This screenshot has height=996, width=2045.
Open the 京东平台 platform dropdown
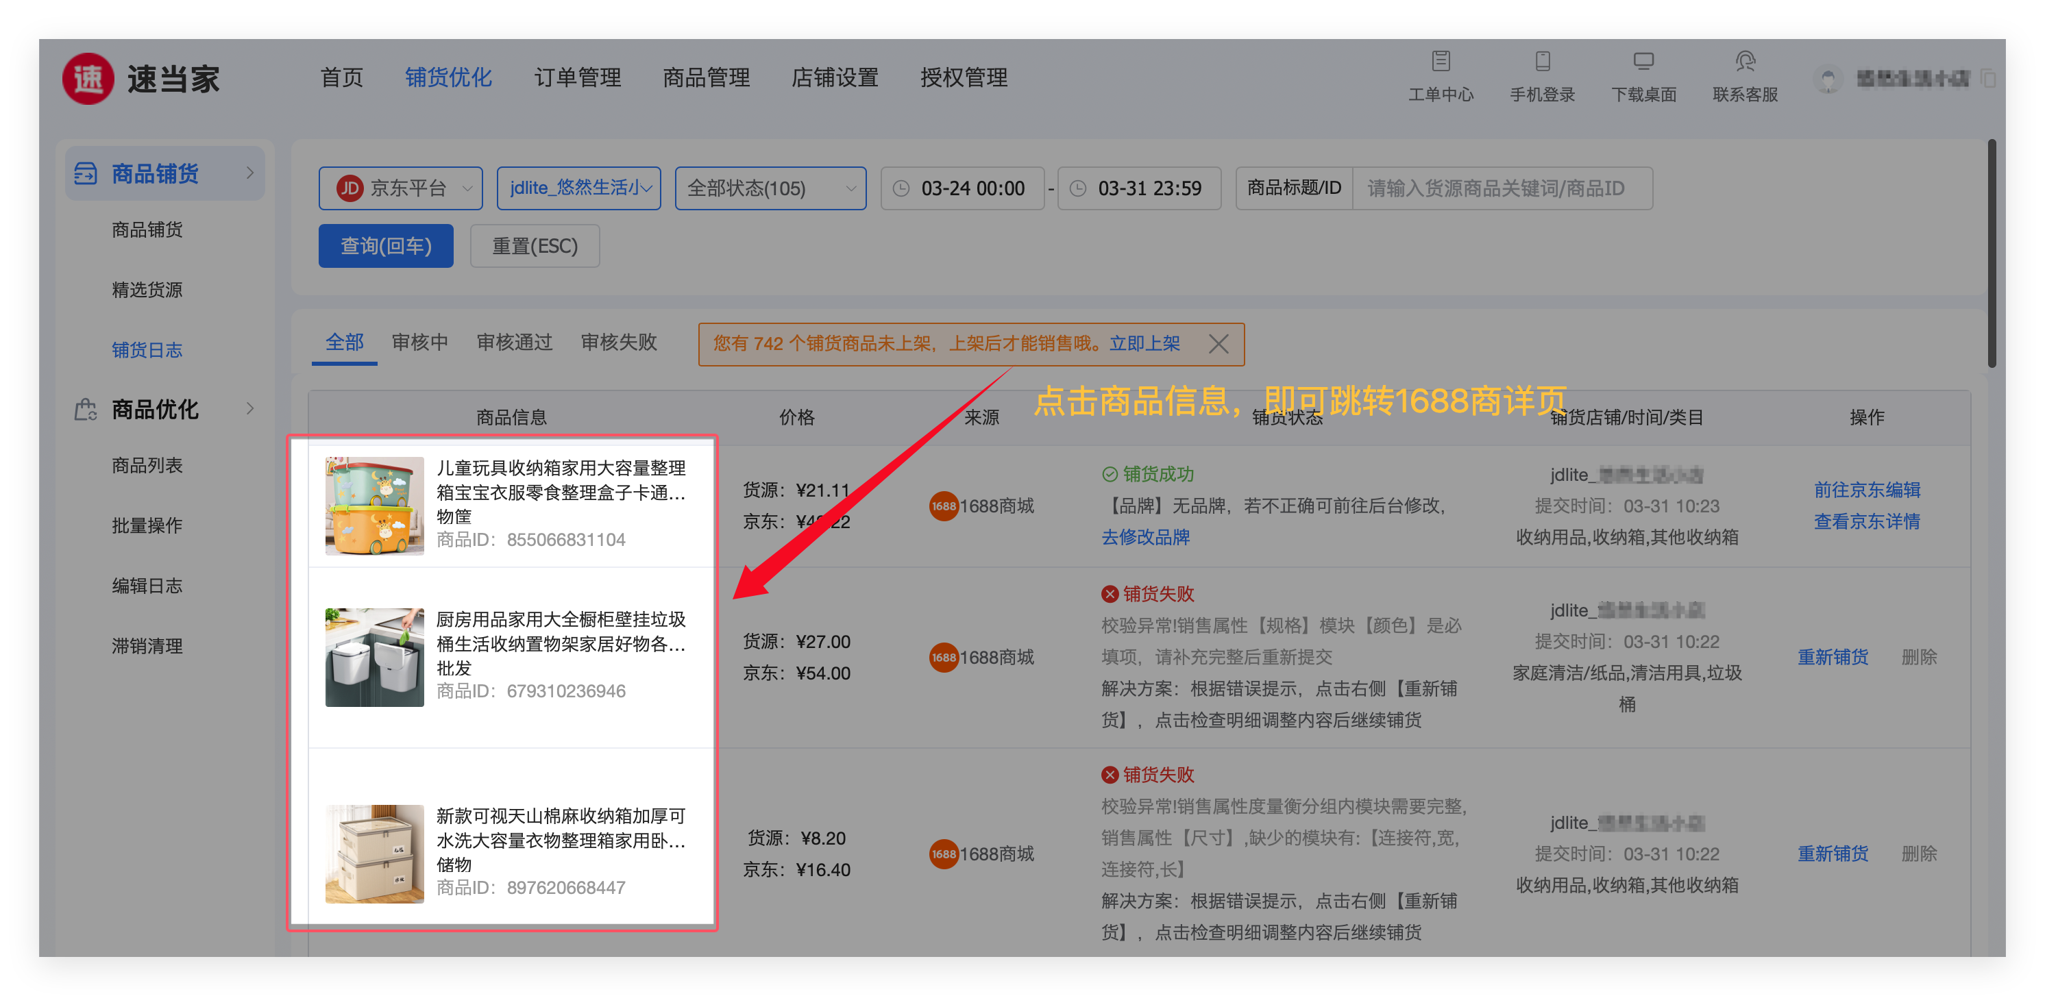[x=400, y=188]
